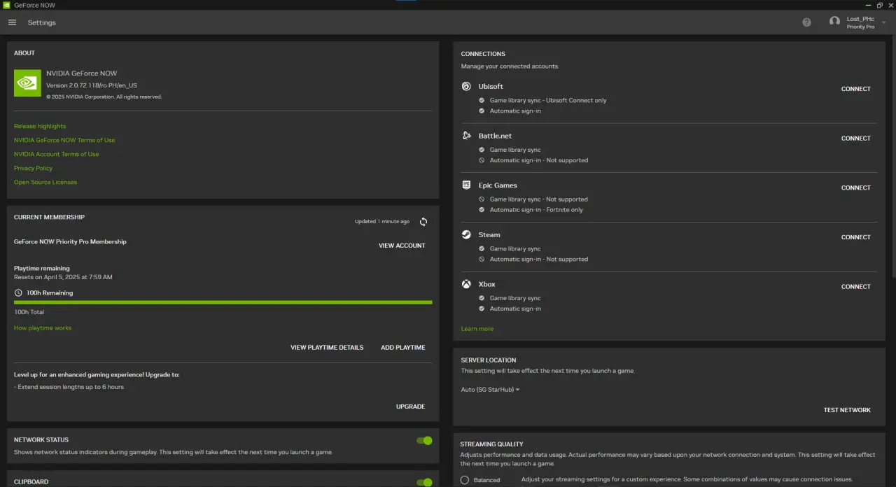Toggle the Network Status switch
Screen dimensions: 896x487
[x=424, y=441]
